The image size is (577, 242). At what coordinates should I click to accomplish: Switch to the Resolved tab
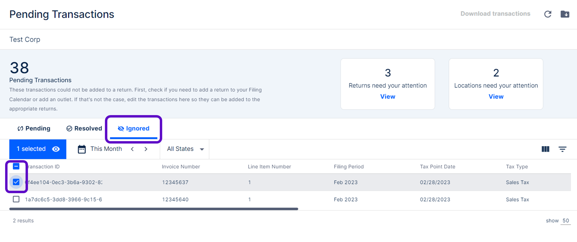click(x=84, y=129)
